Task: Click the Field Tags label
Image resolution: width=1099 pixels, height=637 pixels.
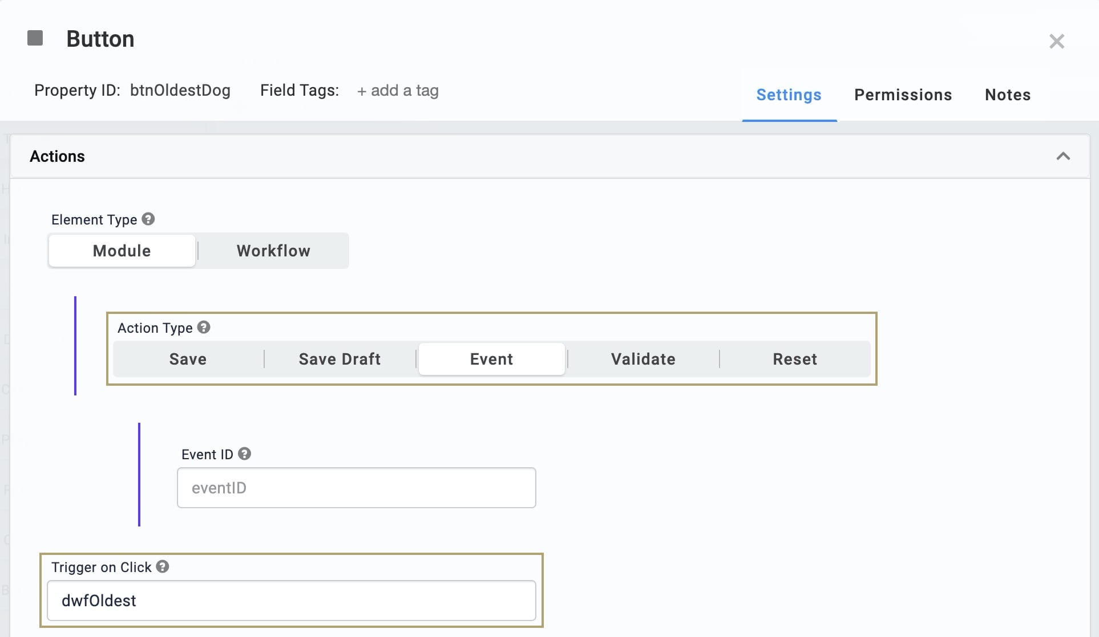Action: coord(300,91)
